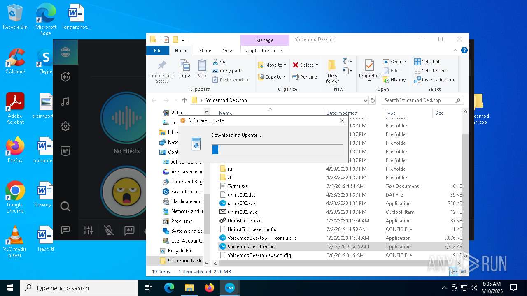Open Windows Start button
Image resolution: width=527 pixels, height=296 pixels.
tap(10, 288)
